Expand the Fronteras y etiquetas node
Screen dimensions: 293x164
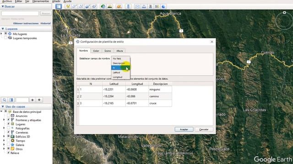click(4, 120)
